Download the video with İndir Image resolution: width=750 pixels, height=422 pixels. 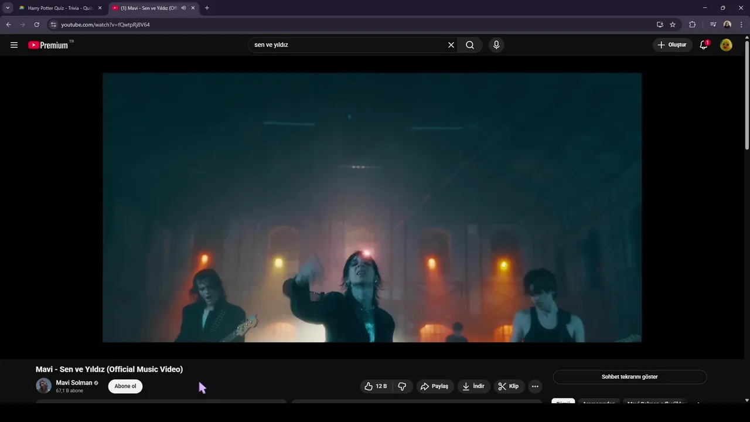(474, 386)
